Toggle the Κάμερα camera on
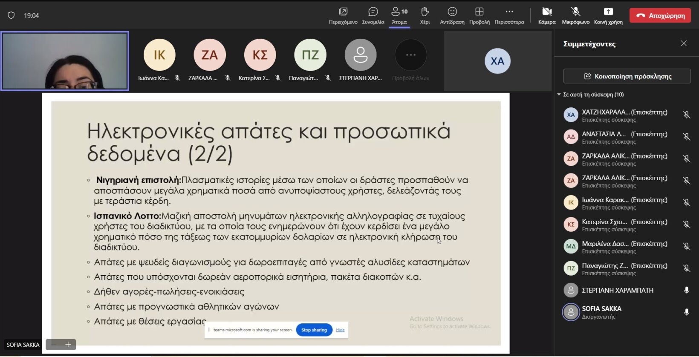Screen dimensions: 699x357 pyautogui.click(x=547, y=12)
